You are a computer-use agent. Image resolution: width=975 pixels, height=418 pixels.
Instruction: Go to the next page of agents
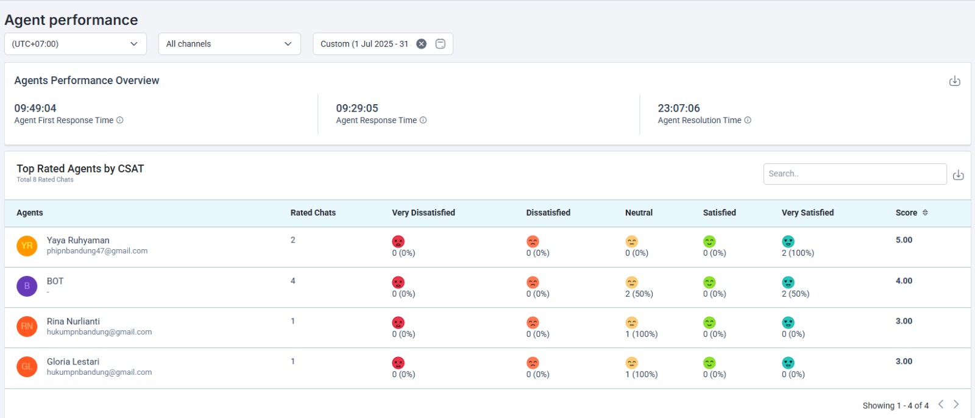click(x=956, y=405)
